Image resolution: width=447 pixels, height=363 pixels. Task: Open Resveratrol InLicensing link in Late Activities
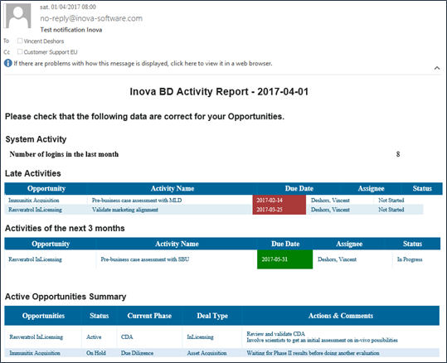[35, 210]
